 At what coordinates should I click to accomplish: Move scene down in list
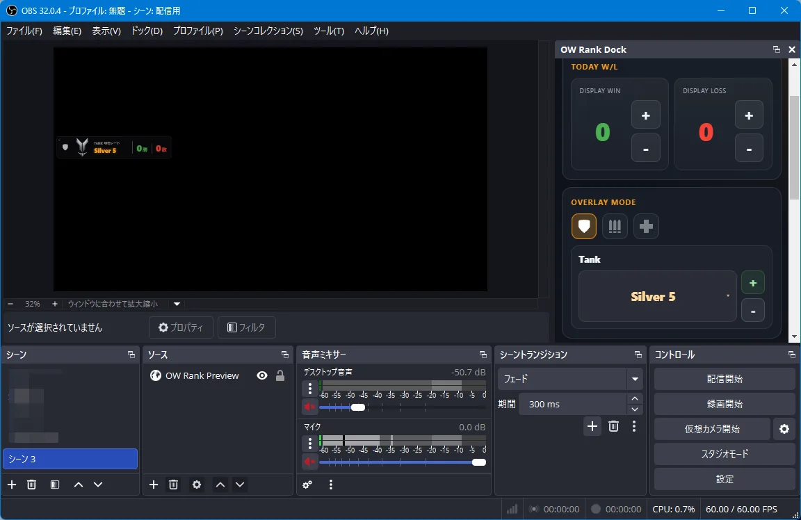coord(98,485)
